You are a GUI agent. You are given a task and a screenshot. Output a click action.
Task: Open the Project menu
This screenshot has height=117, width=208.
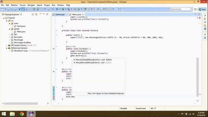[47, 5]
